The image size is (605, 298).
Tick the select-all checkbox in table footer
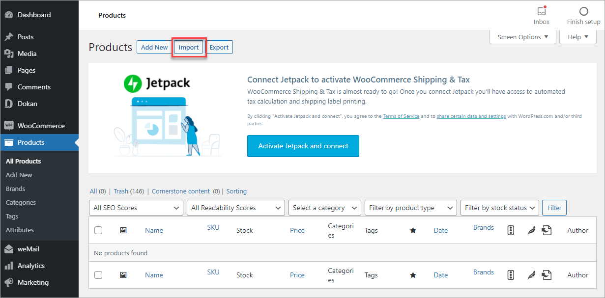pyautogui.click(x=98, y=275)
